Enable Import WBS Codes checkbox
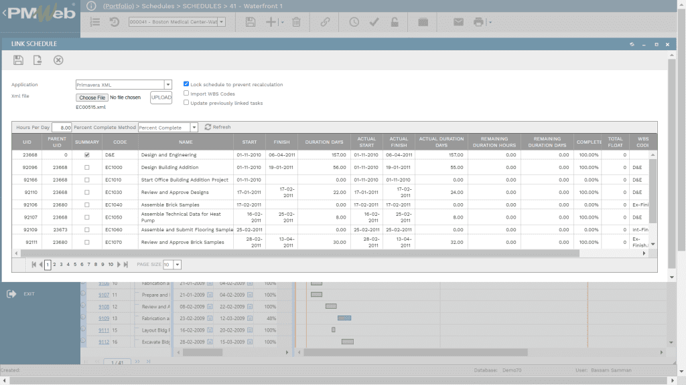The height and width of the screenshot is (385, 686). tap(186, 93)
